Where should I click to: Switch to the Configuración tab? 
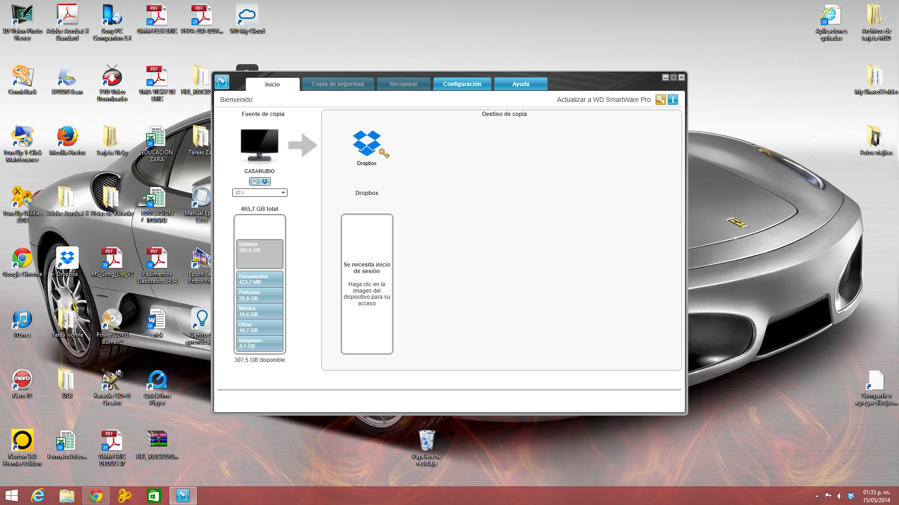(x=462, y=84)
